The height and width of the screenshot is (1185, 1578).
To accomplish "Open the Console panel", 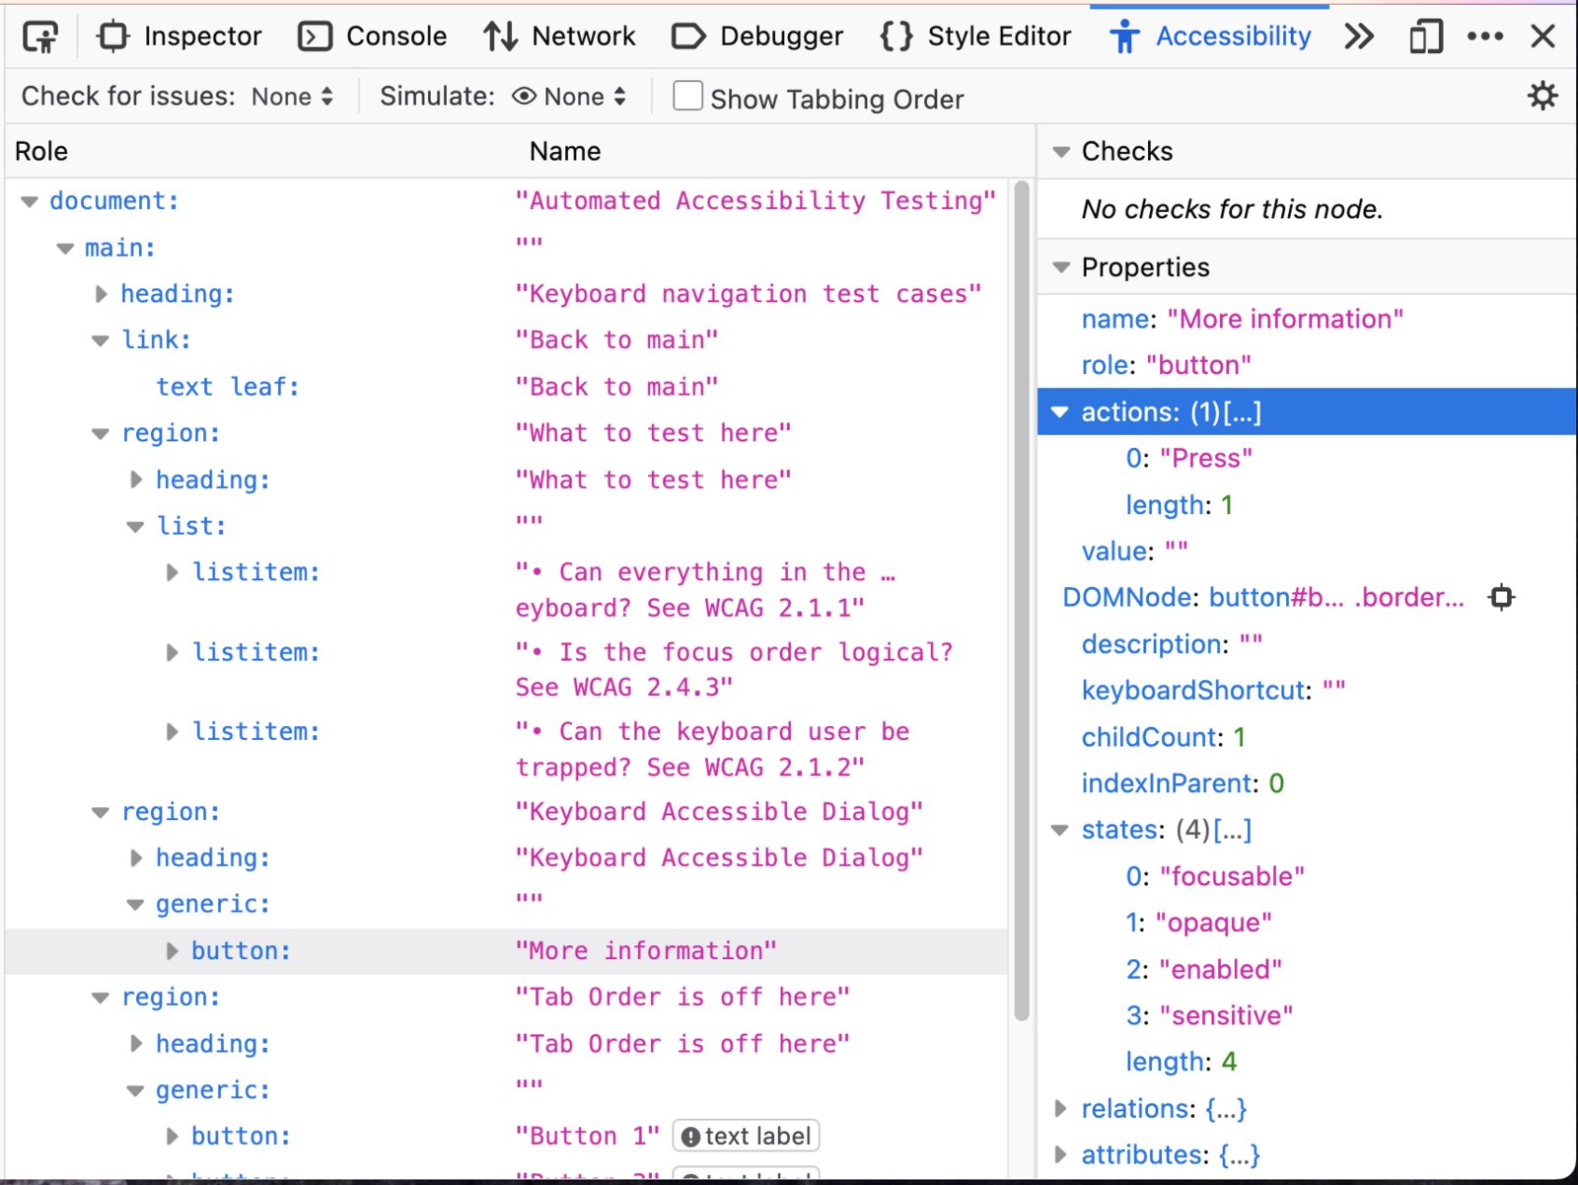I will (x=315, y=36).
